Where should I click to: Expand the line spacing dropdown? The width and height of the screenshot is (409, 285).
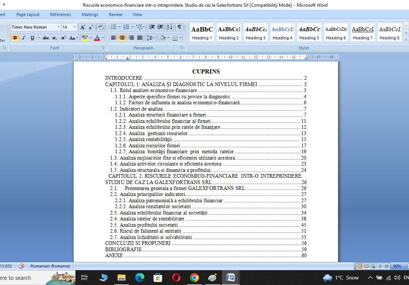155,38
